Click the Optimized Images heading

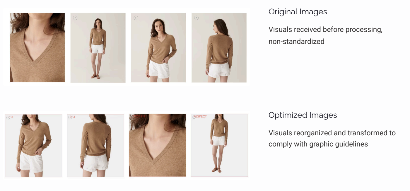pyautogui.click(x=303, y=115)
